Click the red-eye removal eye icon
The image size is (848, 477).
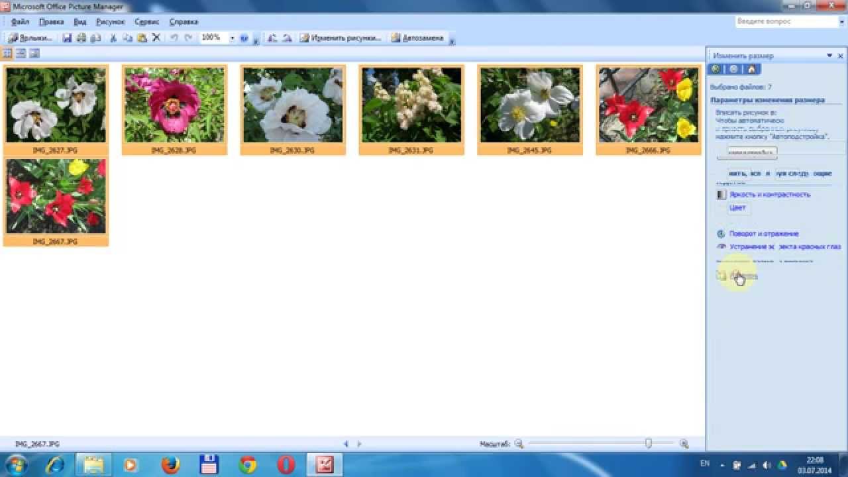pos(722,246)
